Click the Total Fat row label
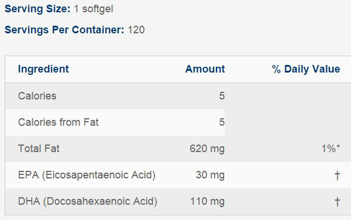 (x=39, y=149)
